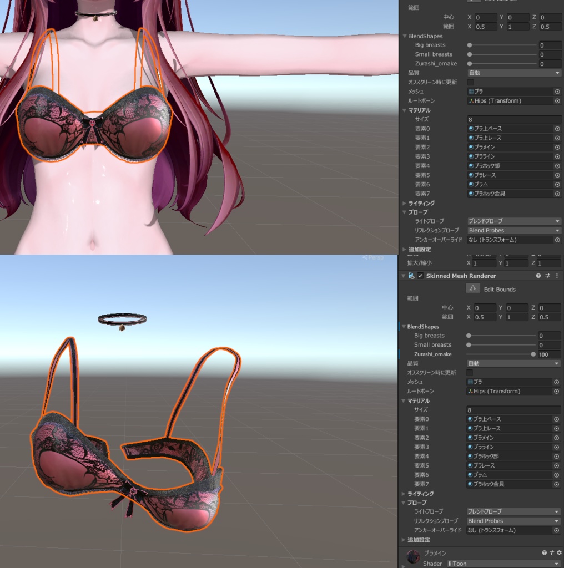Open presets for Skinned Mesh Renderer component
This screenshot has height=568, width=564.
[x=548, y=276]
